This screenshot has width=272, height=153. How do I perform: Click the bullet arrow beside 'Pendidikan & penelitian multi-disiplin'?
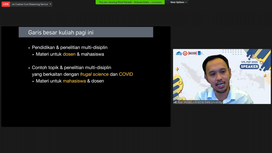(29, 48)
